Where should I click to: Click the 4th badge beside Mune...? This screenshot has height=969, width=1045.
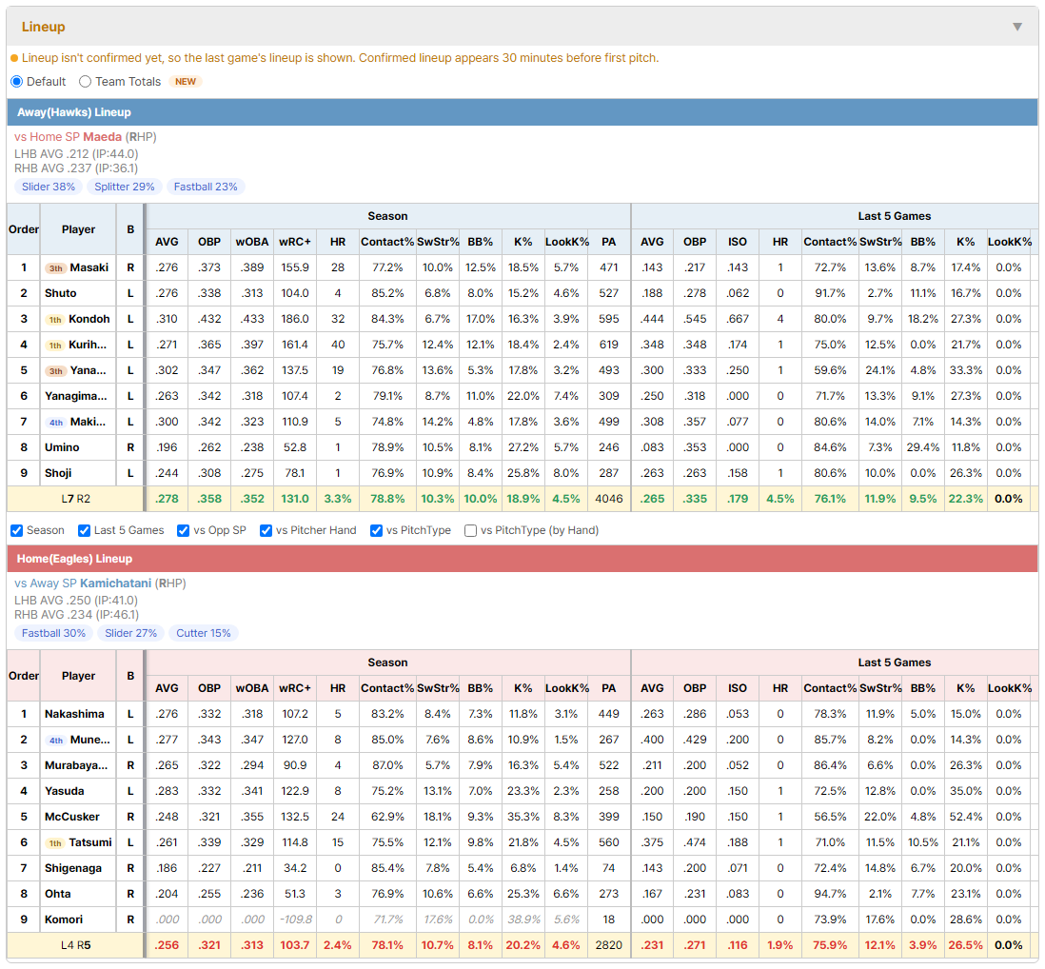(56, 741)
